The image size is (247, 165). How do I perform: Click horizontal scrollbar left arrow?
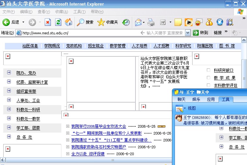(x=3, y=160)
